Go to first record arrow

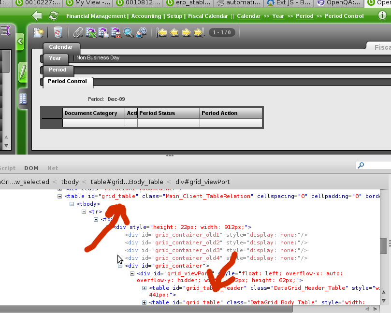coord(162,33)
